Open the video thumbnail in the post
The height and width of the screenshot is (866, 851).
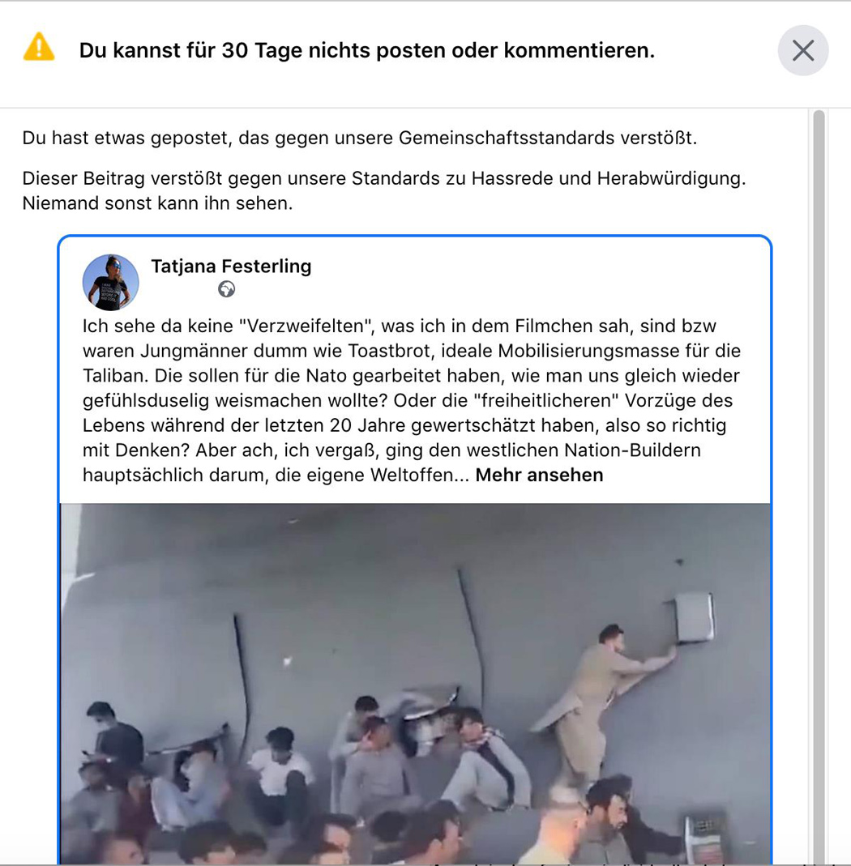coord(415,684)
